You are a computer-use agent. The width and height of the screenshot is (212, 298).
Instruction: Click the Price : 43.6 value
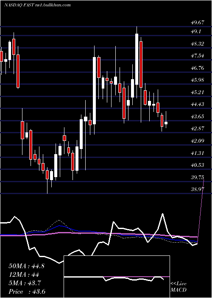pos(27,292)
